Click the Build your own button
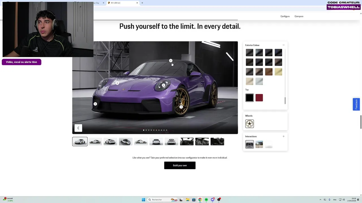The width and height of the screenshot is (362, 203). [180, 166]
